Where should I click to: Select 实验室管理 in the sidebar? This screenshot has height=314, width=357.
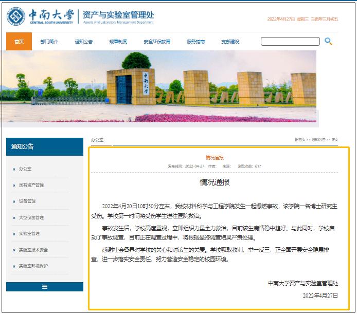point(29,233)
